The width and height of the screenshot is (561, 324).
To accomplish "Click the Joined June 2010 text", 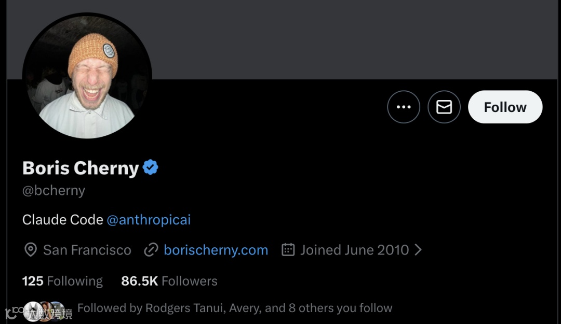I will tap(354, 250).
